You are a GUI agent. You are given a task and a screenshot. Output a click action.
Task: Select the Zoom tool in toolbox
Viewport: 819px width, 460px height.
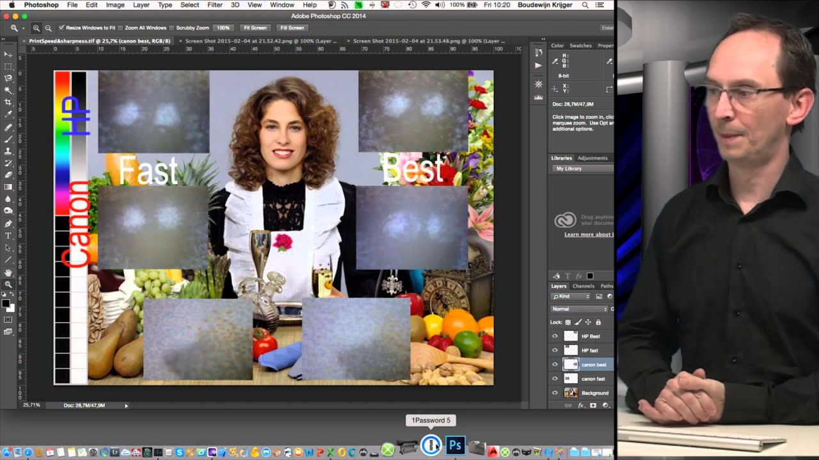[x=8, y=284]
